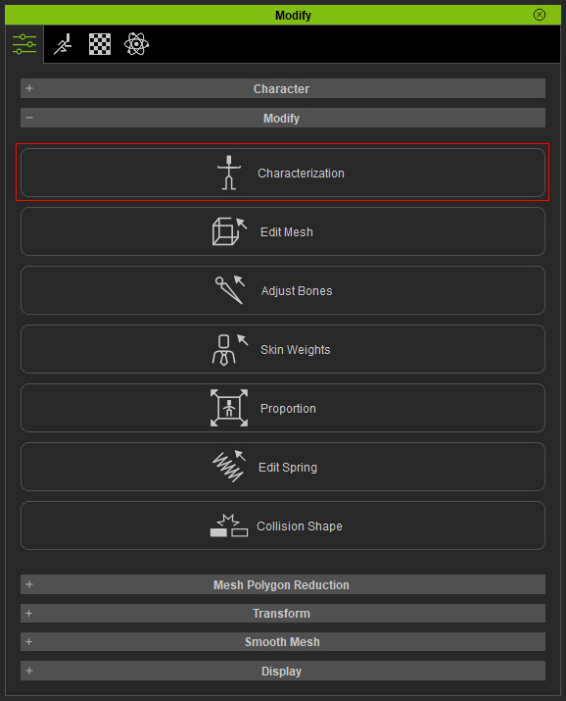Click the Edit Mesh cube icon

(x=229, y=231)
